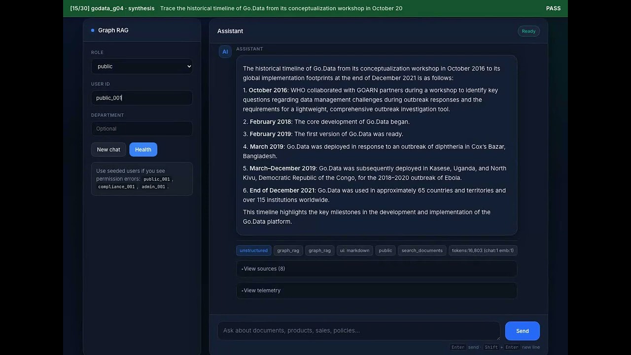
Task: Click the PASS label in the top banner
Action: [553, 8]
